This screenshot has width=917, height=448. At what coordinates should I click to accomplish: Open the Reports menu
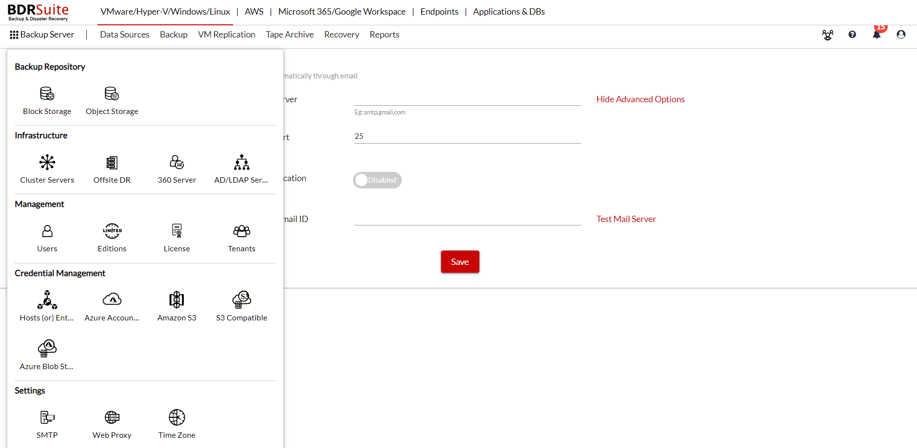point(384,35)
